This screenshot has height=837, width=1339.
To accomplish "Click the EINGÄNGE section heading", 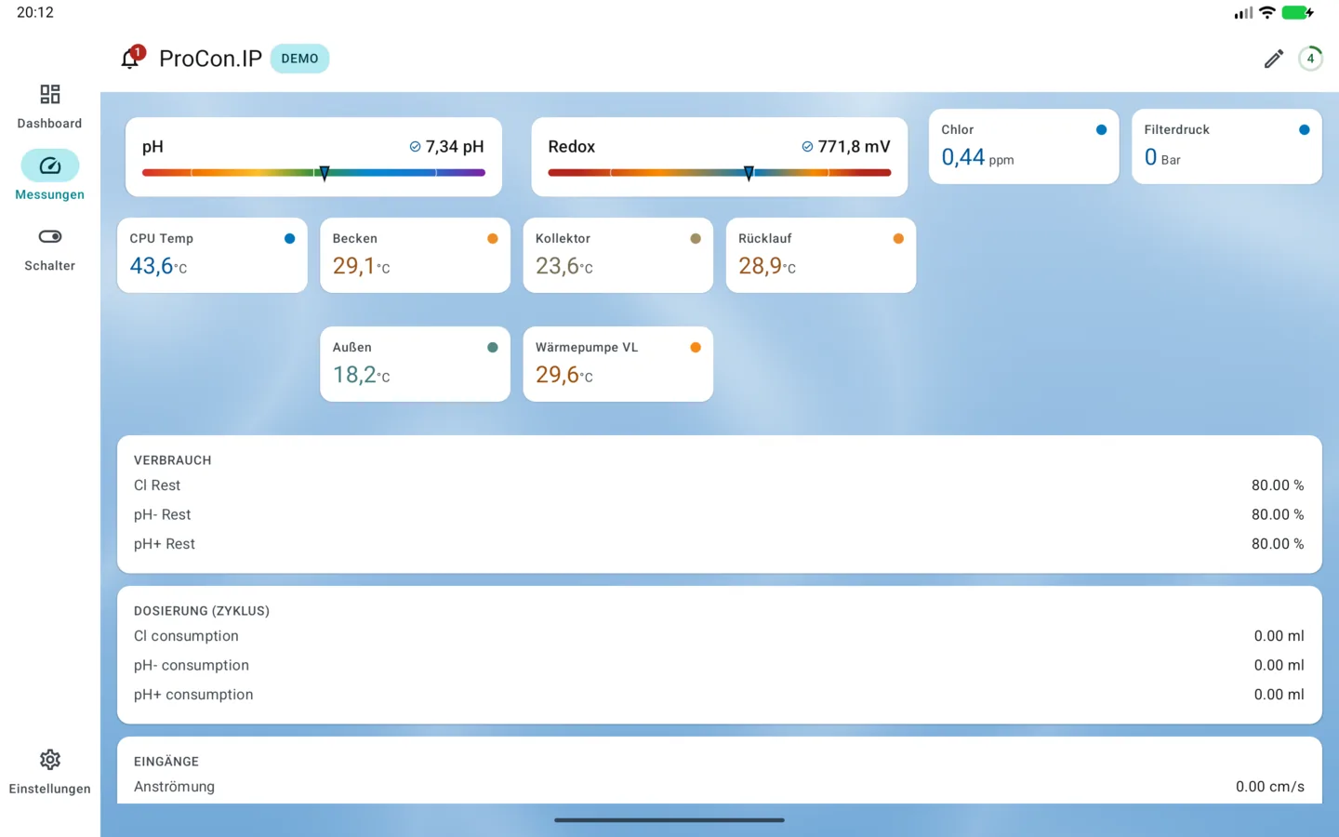I will point(166,762).
